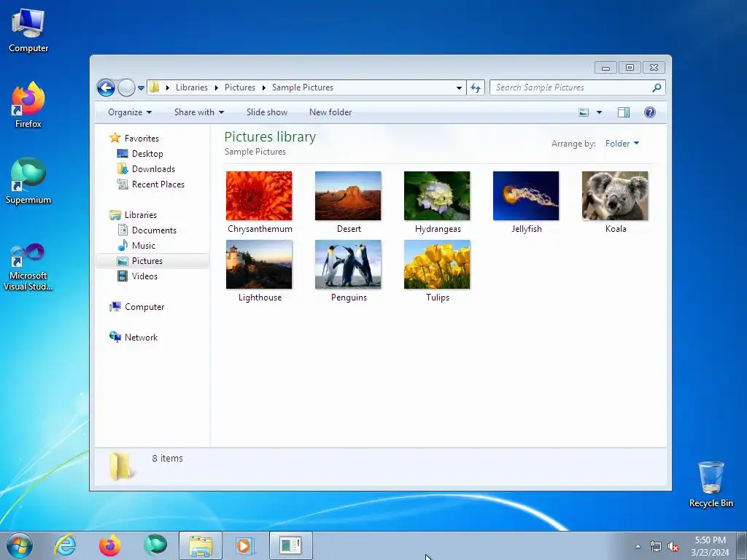This screenshot has height=560, width=747.
Task: Select the Jellyfish picture
Action: (x=526, y=203)
